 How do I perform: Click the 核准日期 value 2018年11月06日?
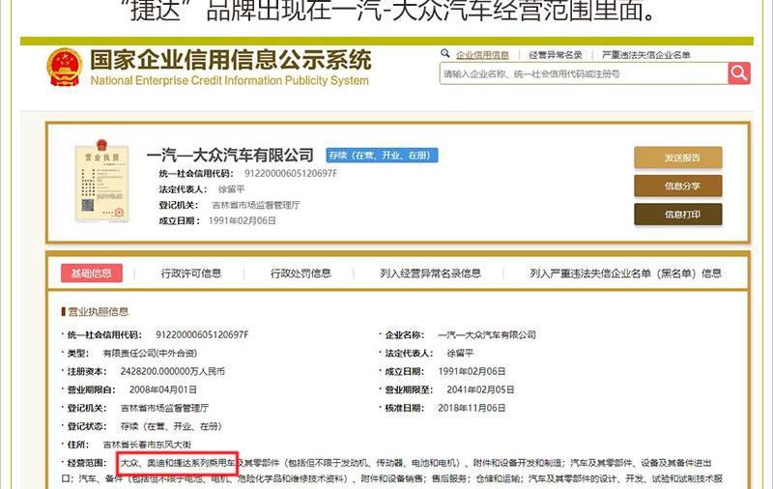(x=472, y=408)
